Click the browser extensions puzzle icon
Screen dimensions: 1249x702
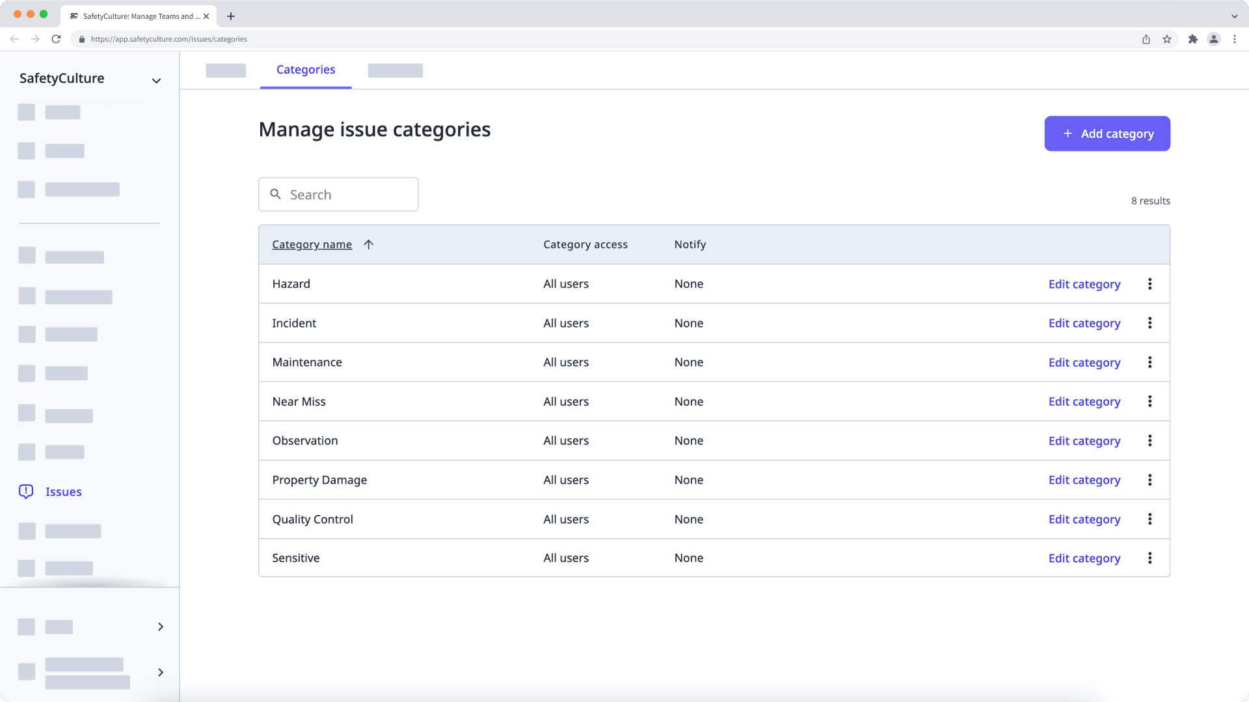(x=1194, y=39)
